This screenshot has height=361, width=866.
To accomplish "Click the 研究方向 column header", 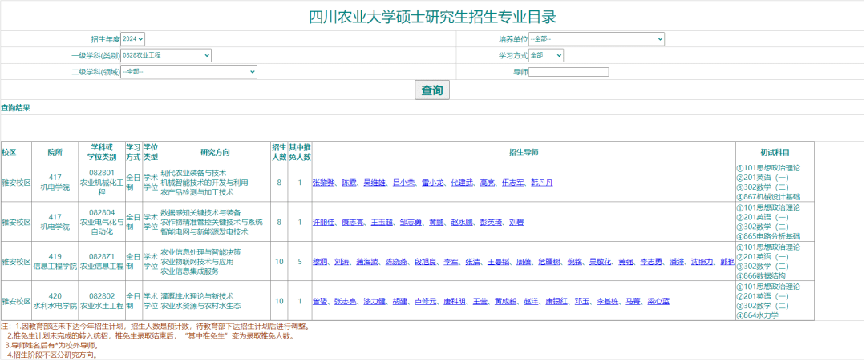I will pos(215,152).
